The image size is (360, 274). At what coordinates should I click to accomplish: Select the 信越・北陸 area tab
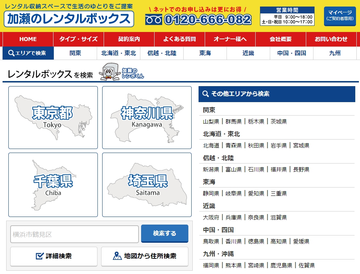(x=162, y=53)
